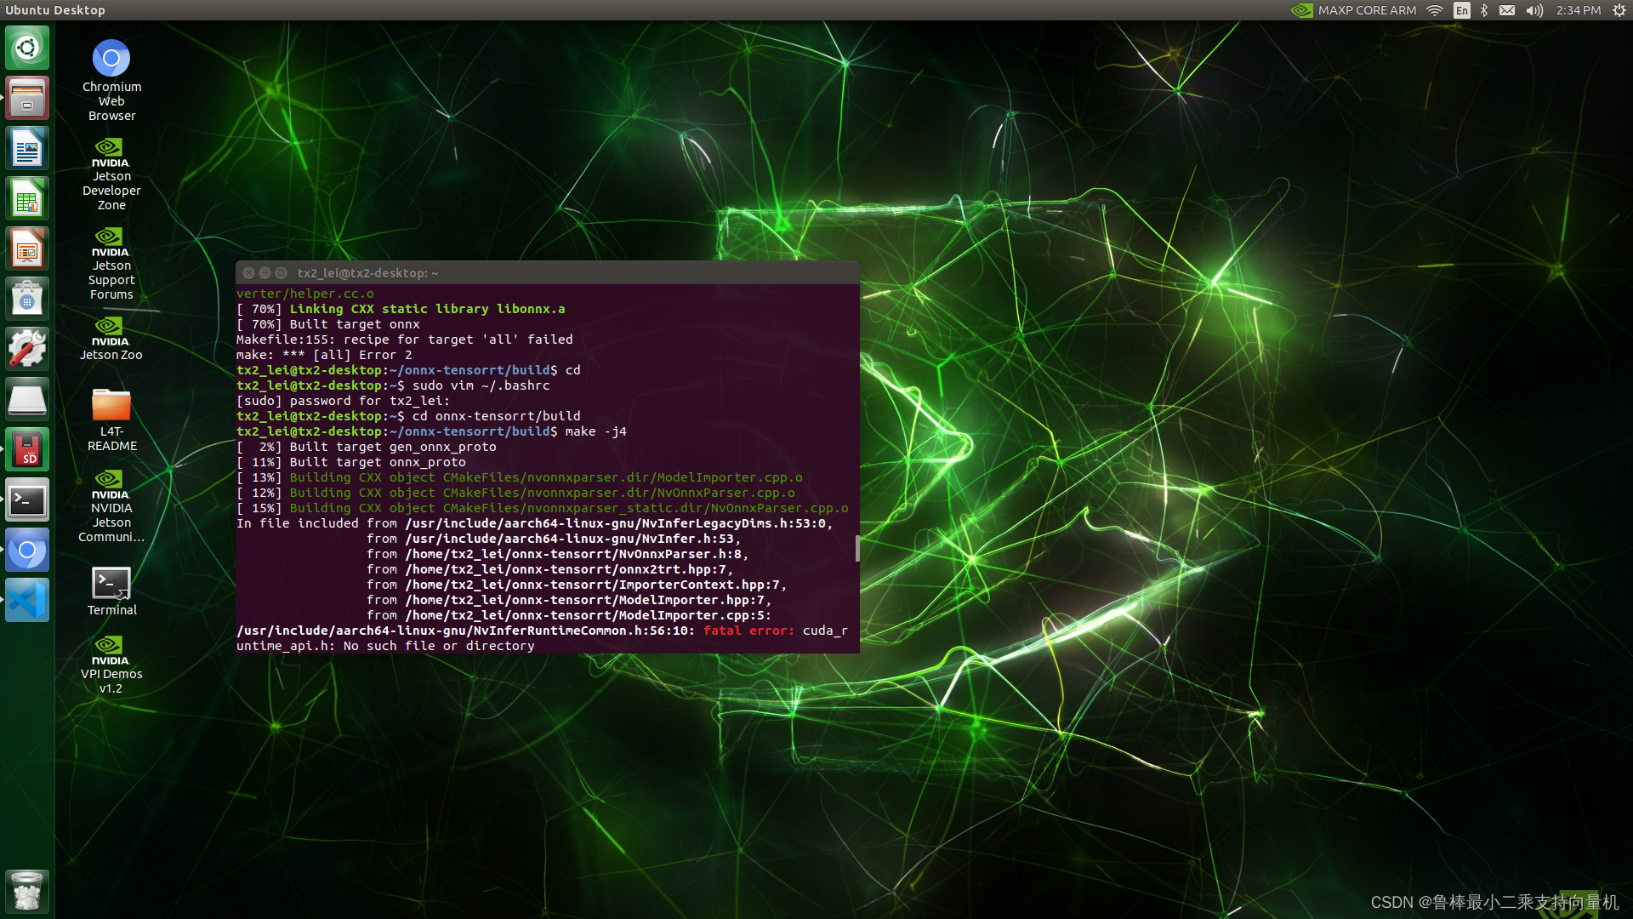
Task: Open System Settings from the launcher
Action: [x=27, y=349]
